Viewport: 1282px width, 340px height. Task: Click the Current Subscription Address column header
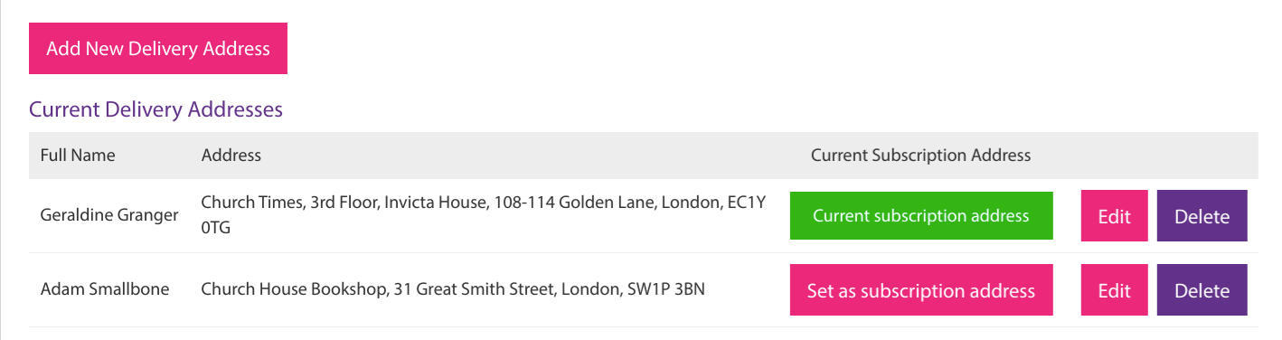921,156
